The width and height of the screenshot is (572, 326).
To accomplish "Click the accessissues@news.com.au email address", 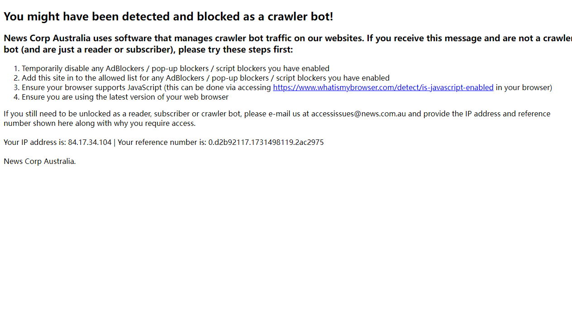I will pyautogui.click(x=358, y=114).
